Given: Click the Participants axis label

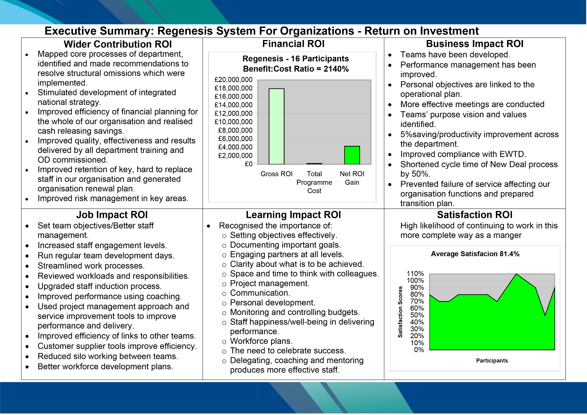Looking at the screenshot, I should click(492, 361).
